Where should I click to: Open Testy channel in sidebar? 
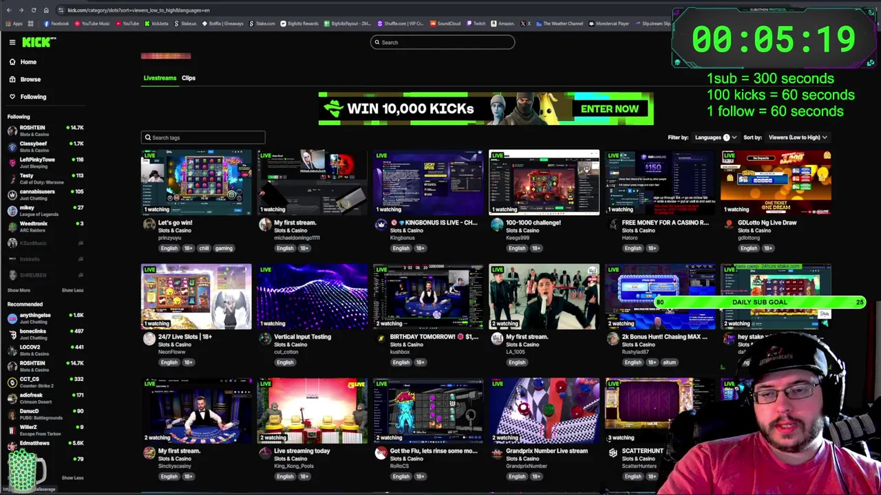(x=45, y=179)
